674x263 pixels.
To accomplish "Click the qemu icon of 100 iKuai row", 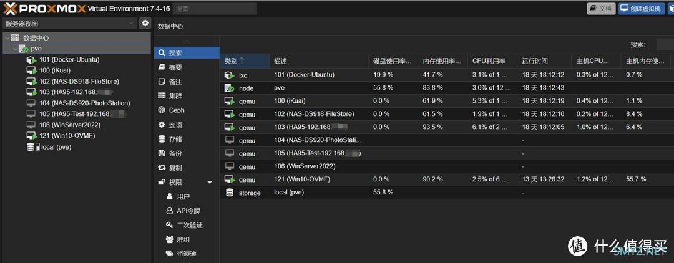I will coord(230,101).
